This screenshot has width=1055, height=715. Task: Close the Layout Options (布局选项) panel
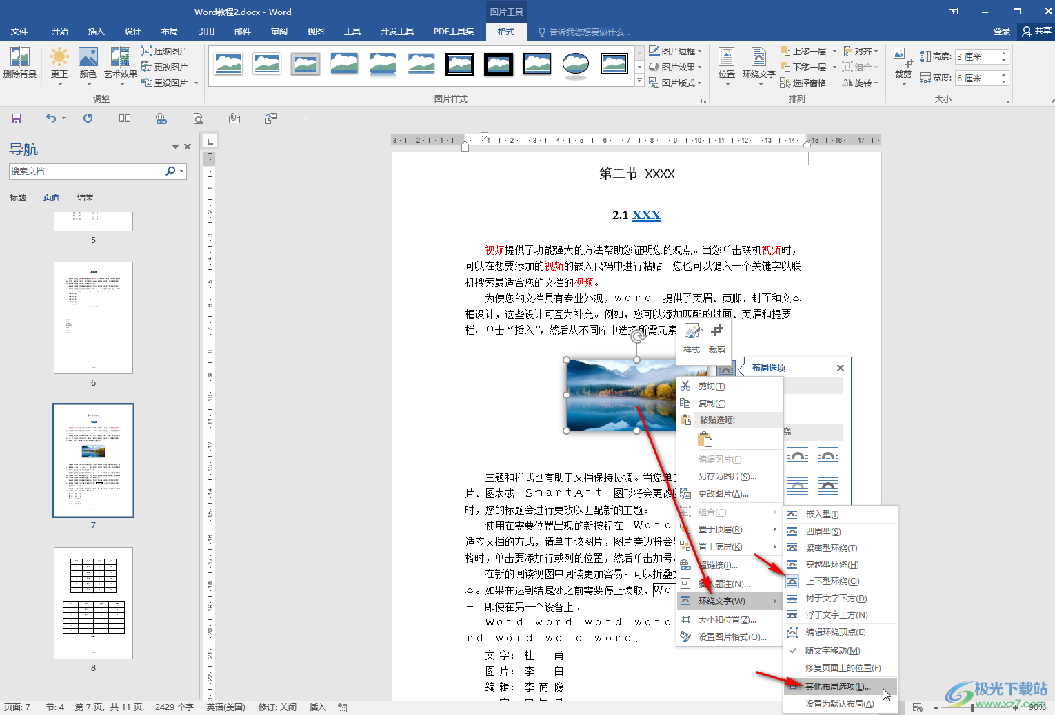pos(840,368)
